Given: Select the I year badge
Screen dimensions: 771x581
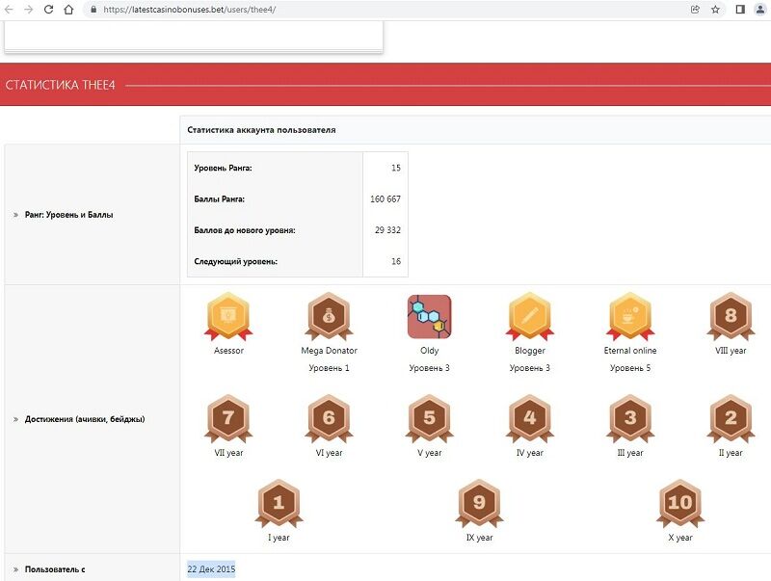Looking at the screenshot, I should coord(279,503).
